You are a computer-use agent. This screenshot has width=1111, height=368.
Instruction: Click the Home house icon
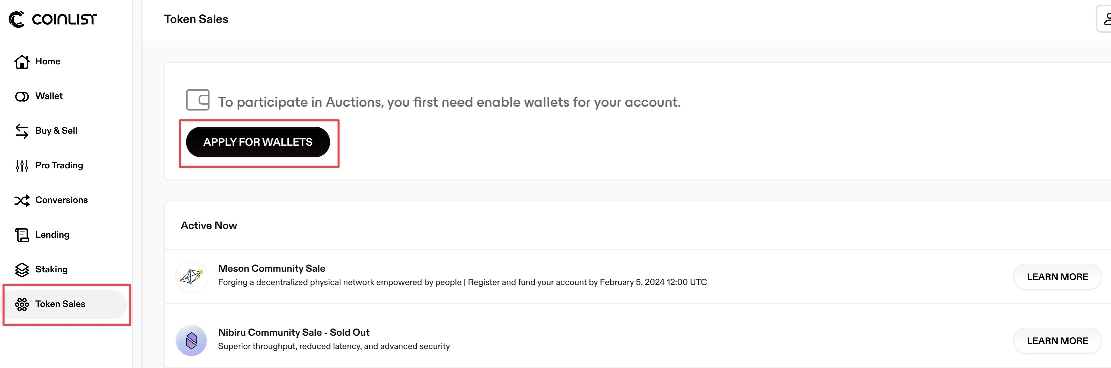[22, 62]
